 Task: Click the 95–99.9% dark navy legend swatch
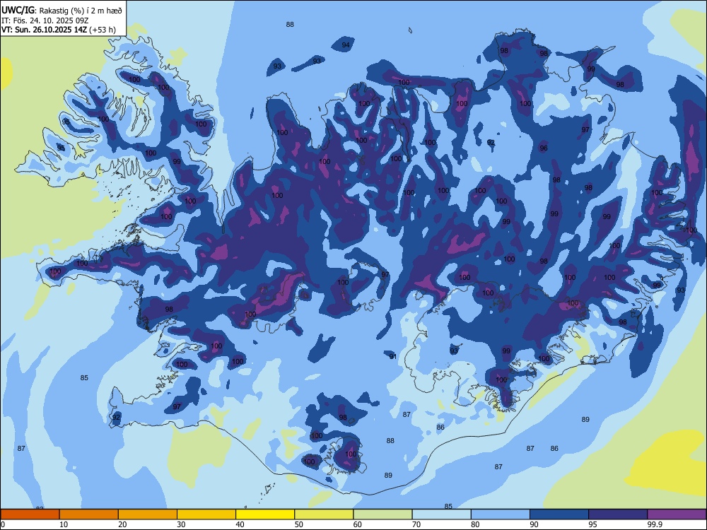618,514
